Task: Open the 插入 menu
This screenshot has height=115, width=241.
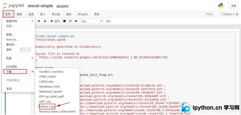Action: click(43, 14)
